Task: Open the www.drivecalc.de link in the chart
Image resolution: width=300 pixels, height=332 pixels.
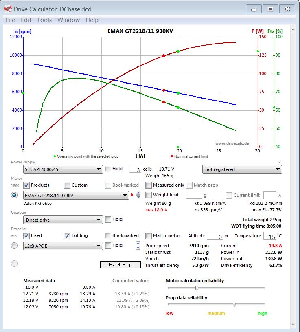Action: [232, 143]
